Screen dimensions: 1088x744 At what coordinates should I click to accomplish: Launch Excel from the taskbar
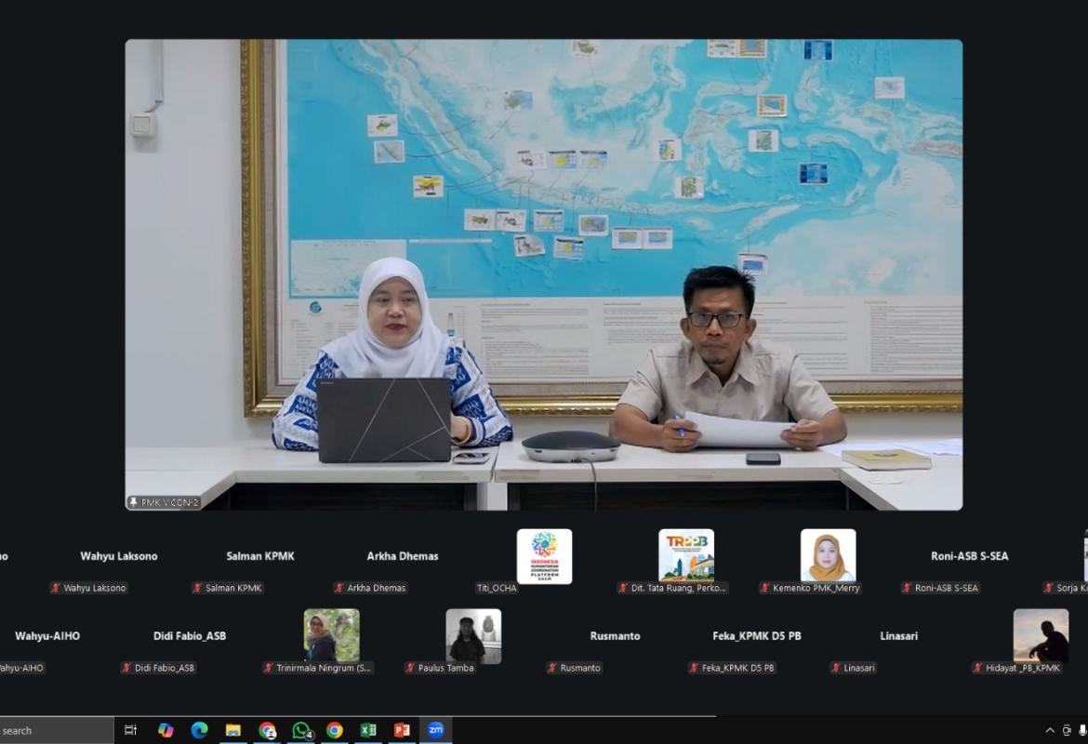tap(368, 730)
